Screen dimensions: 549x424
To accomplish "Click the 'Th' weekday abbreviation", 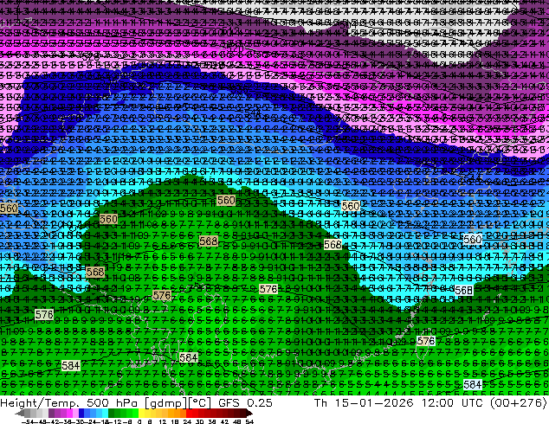I will [320, 403].
